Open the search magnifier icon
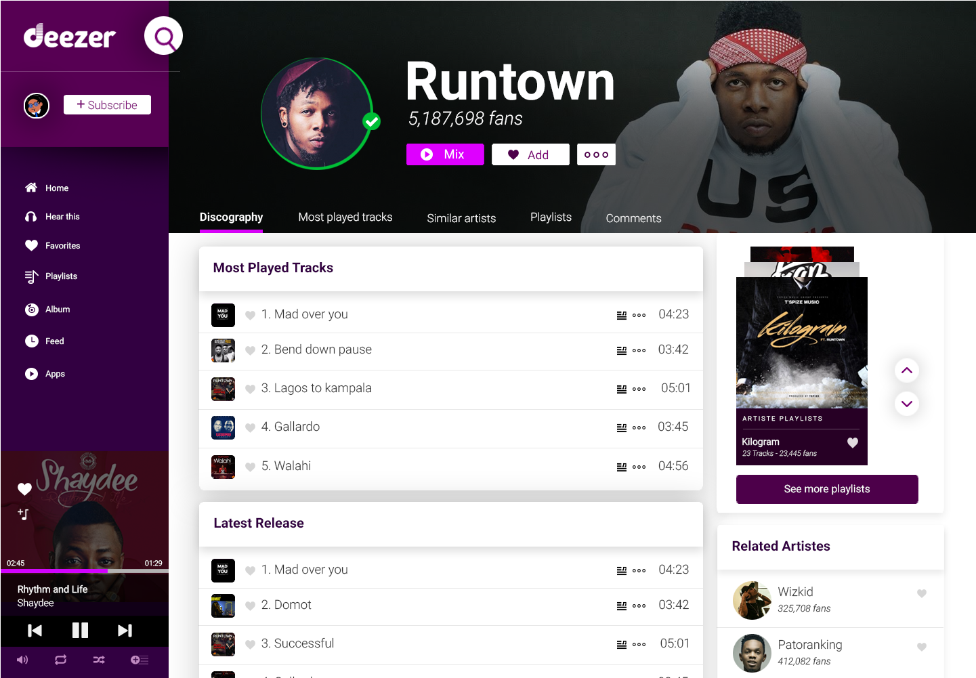Viewport: 976px width, 678px height. coord(163,36)
